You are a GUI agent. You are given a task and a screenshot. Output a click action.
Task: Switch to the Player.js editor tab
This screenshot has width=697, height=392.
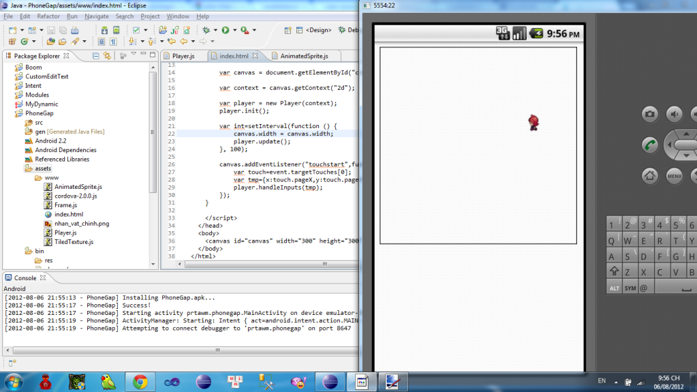pos(183,56)
